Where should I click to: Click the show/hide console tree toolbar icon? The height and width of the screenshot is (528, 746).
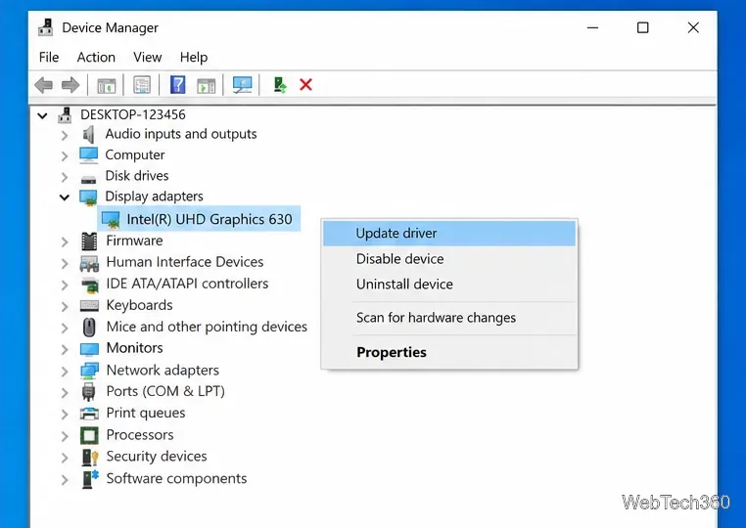(106, 85)
